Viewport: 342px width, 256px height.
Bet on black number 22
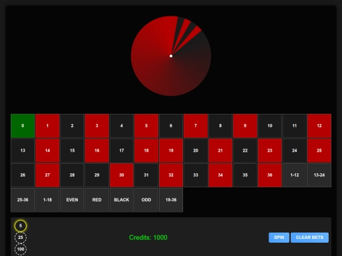(245, 150)
